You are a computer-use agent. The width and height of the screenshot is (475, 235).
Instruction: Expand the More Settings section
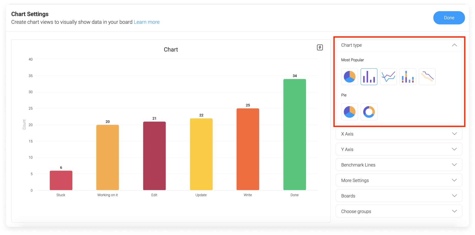point(454,180)
